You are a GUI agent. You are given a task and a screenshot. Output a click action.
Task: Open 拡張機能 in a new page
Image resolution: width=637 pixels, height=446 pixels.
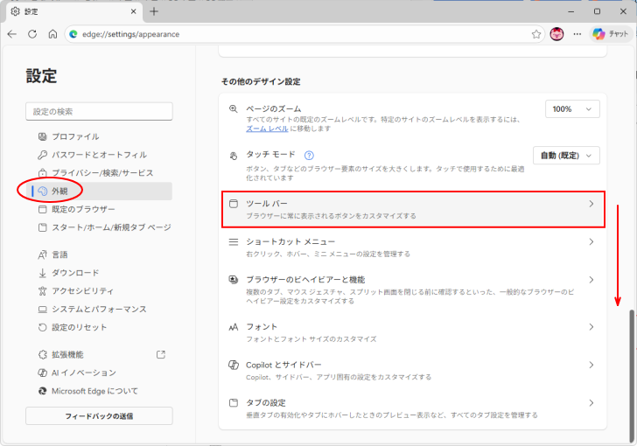click(99, 354)
